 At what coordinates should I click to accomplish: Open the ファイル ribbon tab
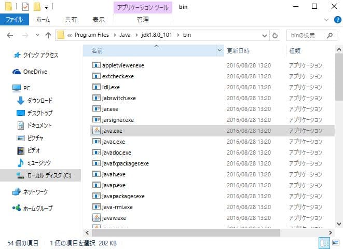[15, 20]
